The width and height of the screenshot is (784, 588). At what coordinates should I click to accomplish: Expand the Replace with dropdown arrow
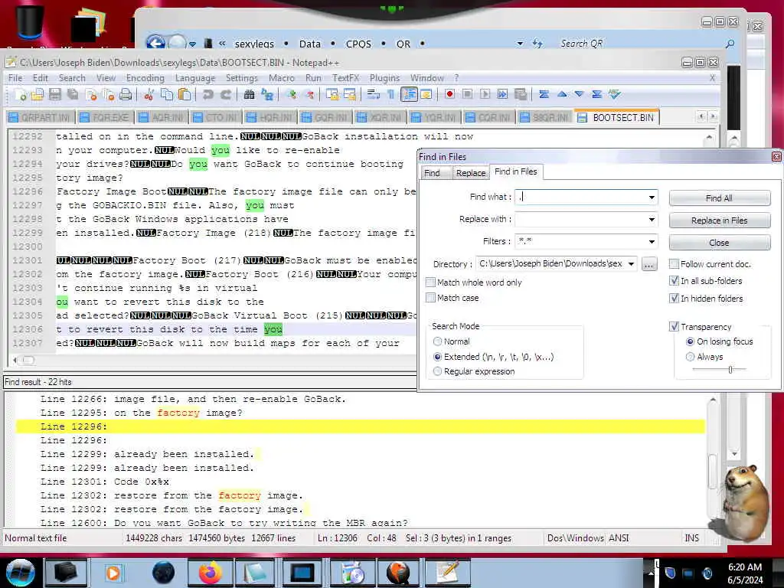point(652,220)
